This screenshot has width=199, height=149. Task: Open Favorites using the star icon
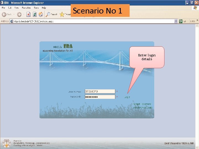(x=62, y=14)
